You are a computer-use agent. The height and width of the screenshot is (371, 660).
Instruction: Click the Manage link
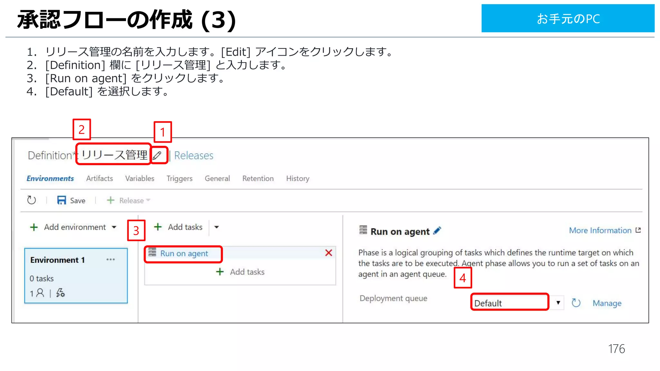coord(607,303)
